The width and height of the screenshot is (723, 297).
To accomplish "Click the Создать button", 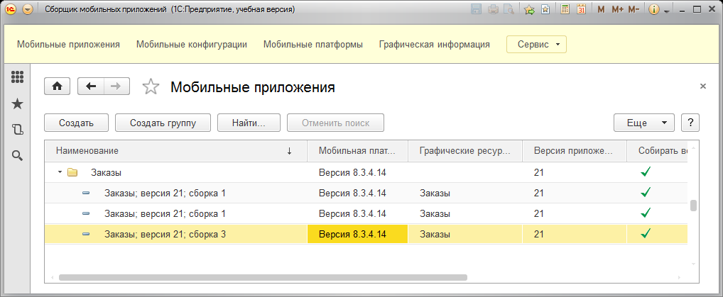I will coord(76,123).
